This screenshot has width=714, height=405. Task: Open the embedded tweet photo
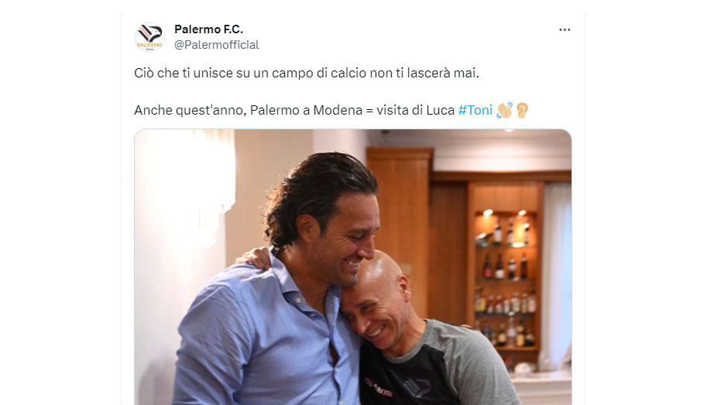point(353,267)
